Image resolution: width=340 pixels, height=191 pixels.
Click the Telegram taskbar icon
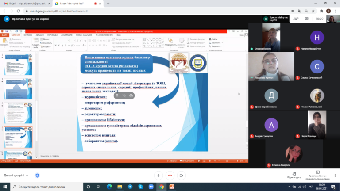130,187
